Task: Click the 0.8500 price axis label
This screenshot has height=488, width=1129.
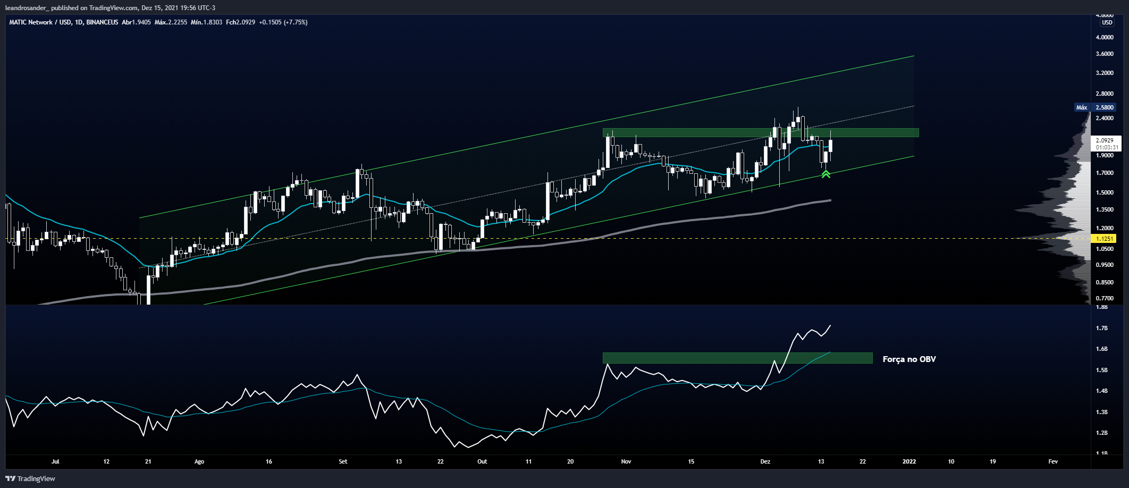Action: pyautogui.click(x=1105, y=282)
